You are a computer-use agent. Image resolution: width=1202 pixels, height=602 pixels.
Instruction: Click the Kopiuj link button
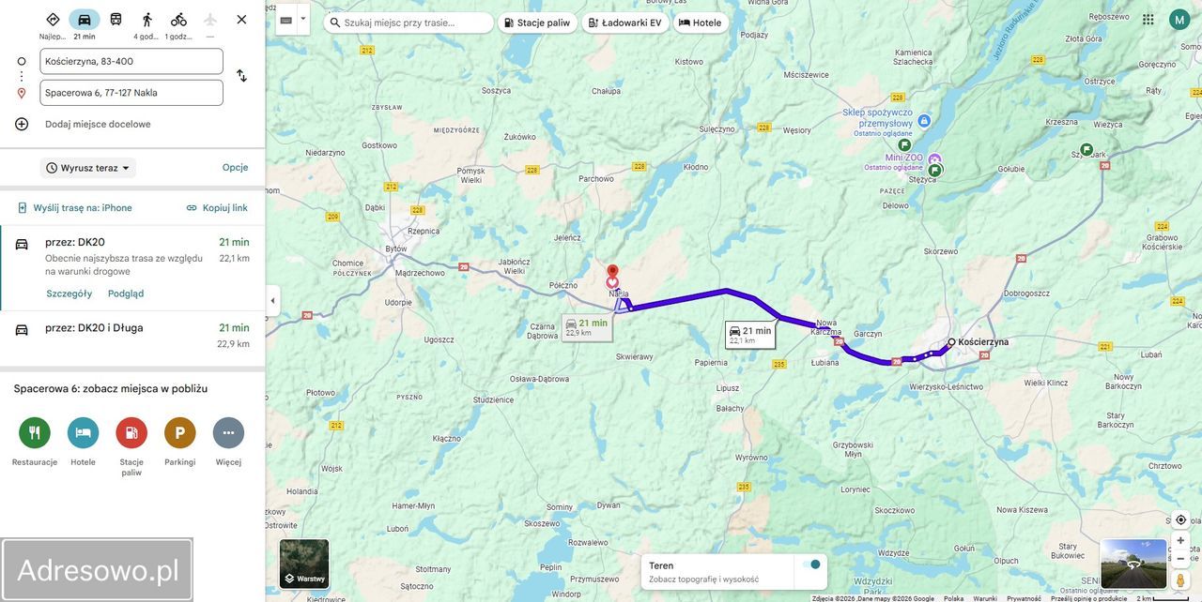[x=217, y=208]
